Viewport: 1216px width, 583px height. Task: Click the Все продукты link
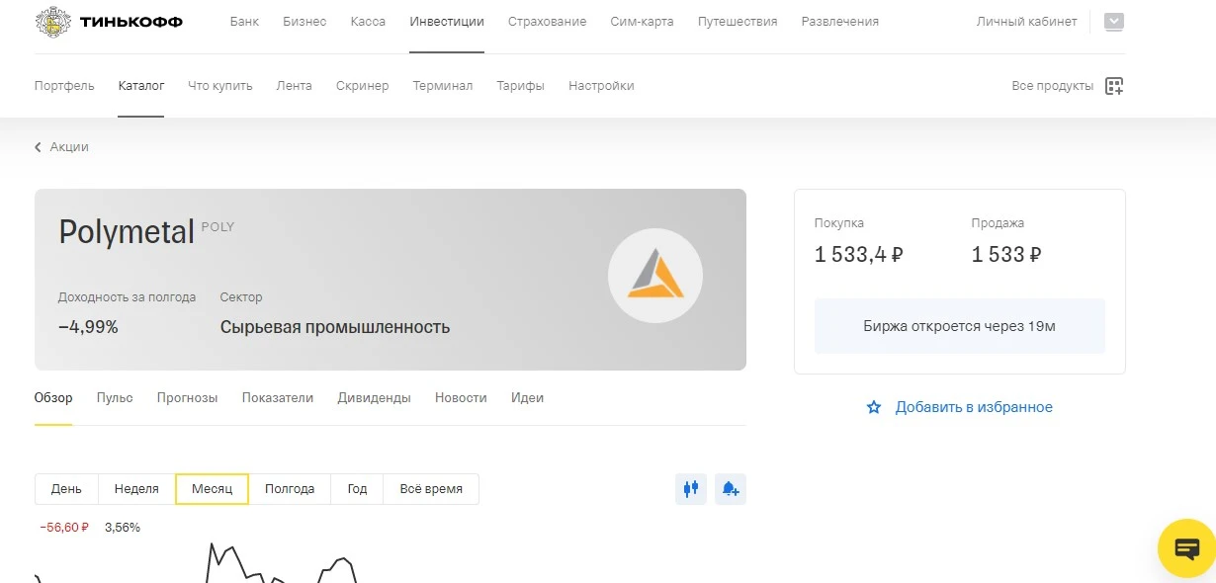tap(1053, 86)
